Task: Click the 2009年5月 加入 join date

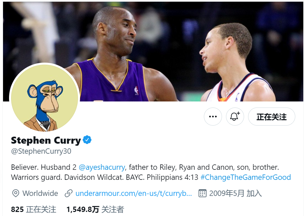Action: [235, 193]
